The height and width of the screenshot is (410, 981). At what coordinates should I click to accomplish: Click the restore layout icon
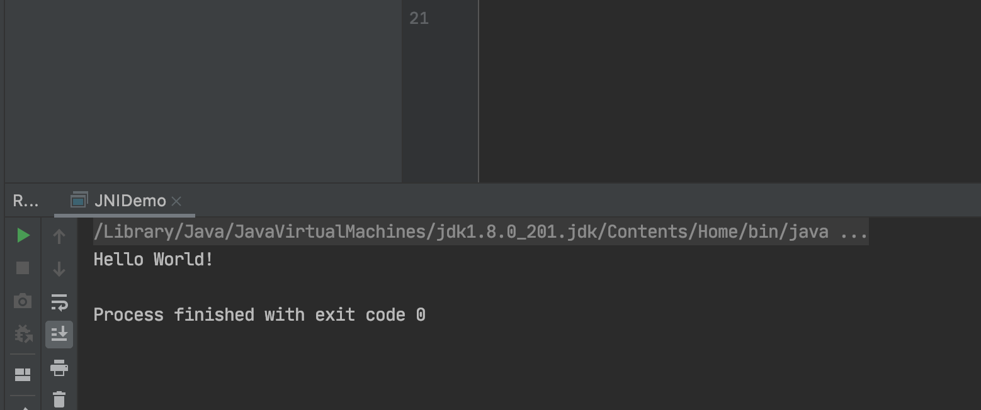(23, 374)
